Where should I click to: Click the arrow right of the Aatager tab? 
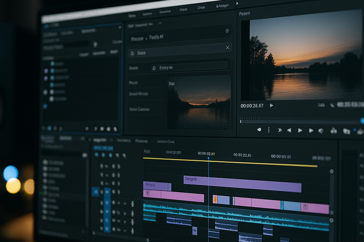pyautogui.click(x=237, y=4)
